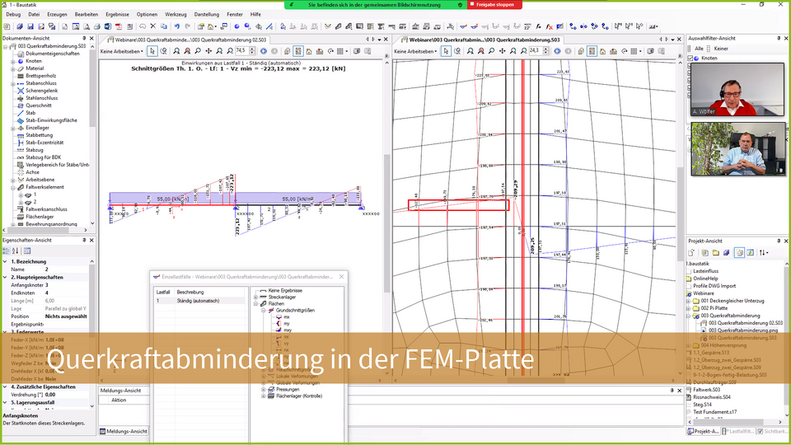Viewport: 791px width, 445px height.
Task: Click the undo arrow icon
Action: tap(177, 26)
